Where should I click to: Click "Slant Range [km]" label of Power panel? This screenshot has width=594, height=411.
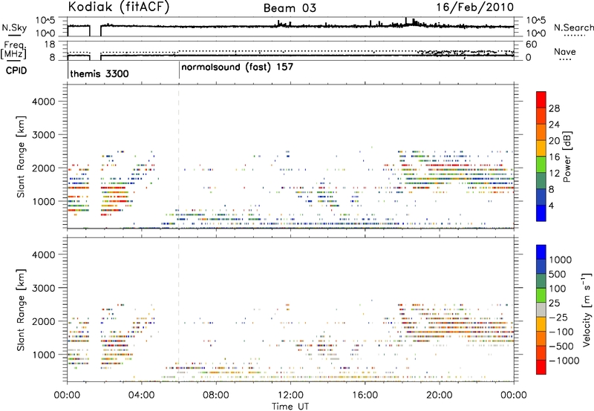coord(21,157)
